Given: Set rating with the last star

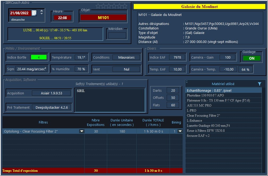Looking at the screenshot, I should coord(125,6).
